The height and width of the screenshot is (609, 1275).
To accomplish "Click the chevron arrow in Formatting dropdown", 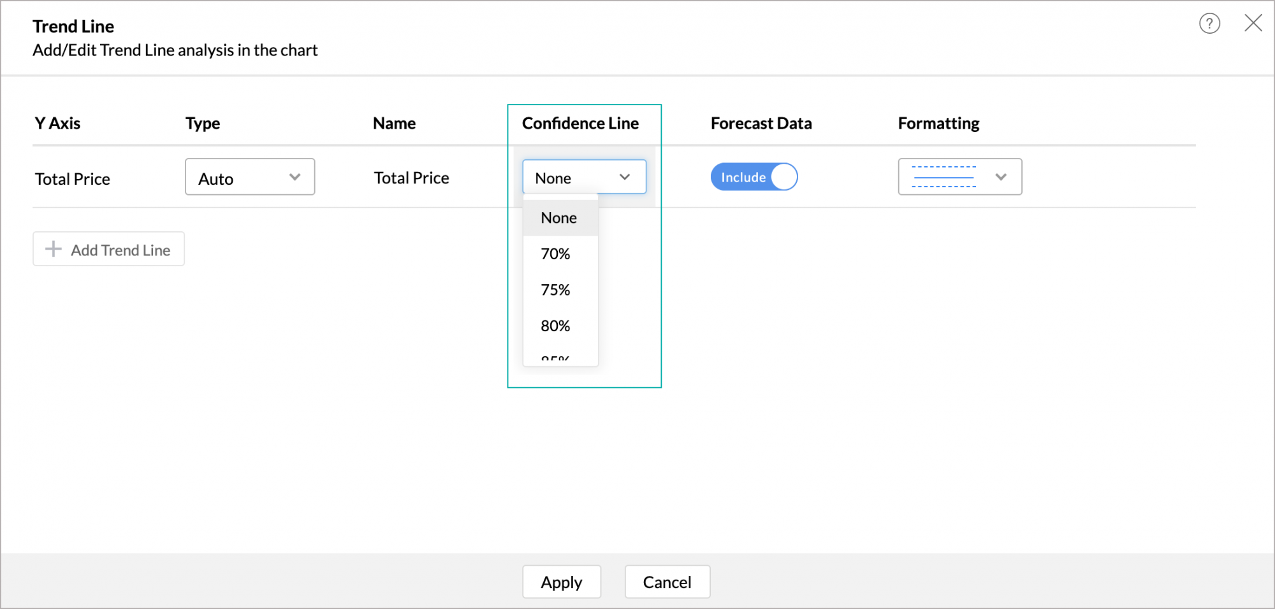I will point(1001,177).
